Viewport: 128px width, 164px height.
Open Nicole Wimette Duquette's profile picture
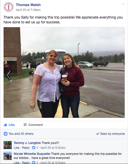pyautogui.click(x=8, y=156)
